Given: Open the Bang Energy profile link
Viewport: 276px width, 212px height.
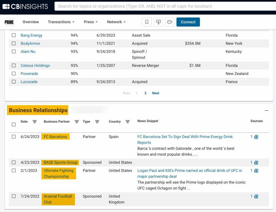Looking at the screenshot, I should [32, 35].
